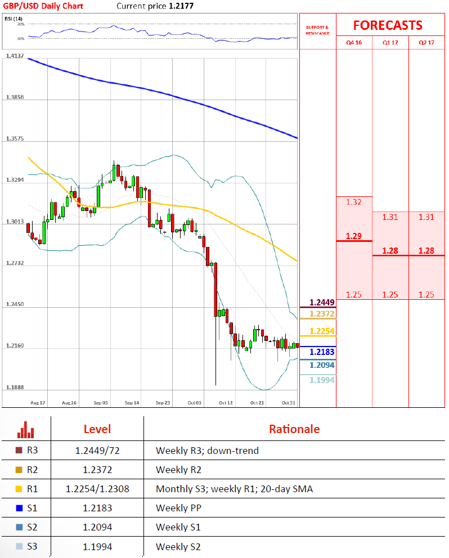The height and width of the screenshot is (558, 449).
Task: Click the 1.2449/72 level in the R3 row
Action: [x=97, y=451]
